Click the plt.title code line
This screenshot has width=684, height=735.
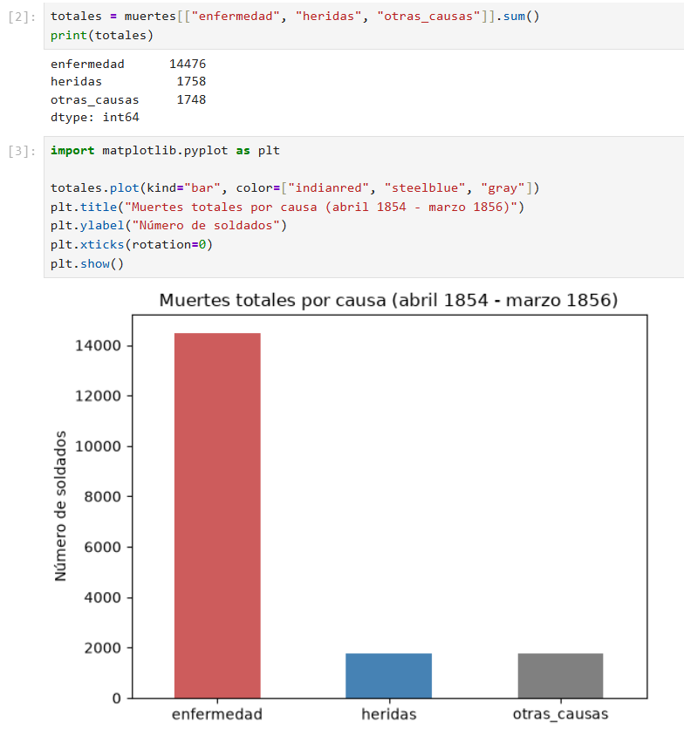click(287, 208)
